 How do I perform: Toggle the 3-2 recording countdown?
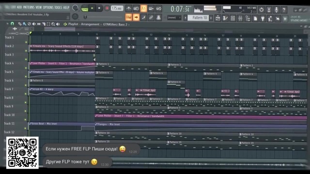[144, 9]
